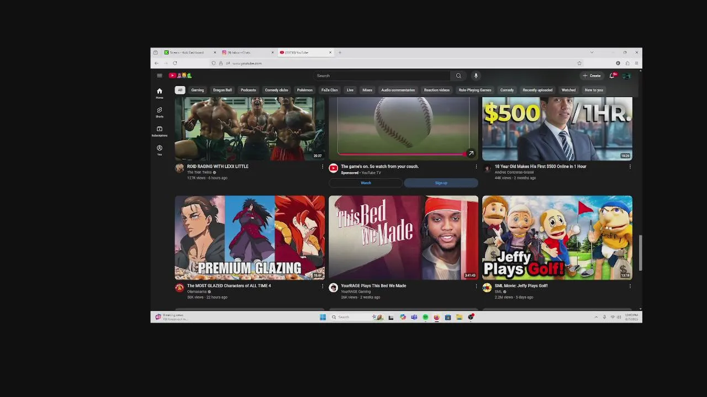707x397 pixels.
Task: Open the YouTube hamburger guide menu
Action: point(159,76)
